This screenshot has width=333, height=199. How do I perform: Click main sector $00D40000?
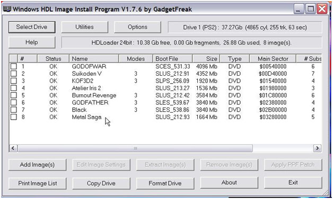point(273,74)
